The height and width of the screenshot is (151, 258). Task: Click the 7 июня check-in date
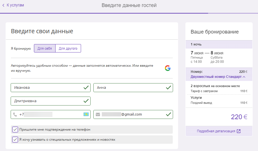click(197, 53)
